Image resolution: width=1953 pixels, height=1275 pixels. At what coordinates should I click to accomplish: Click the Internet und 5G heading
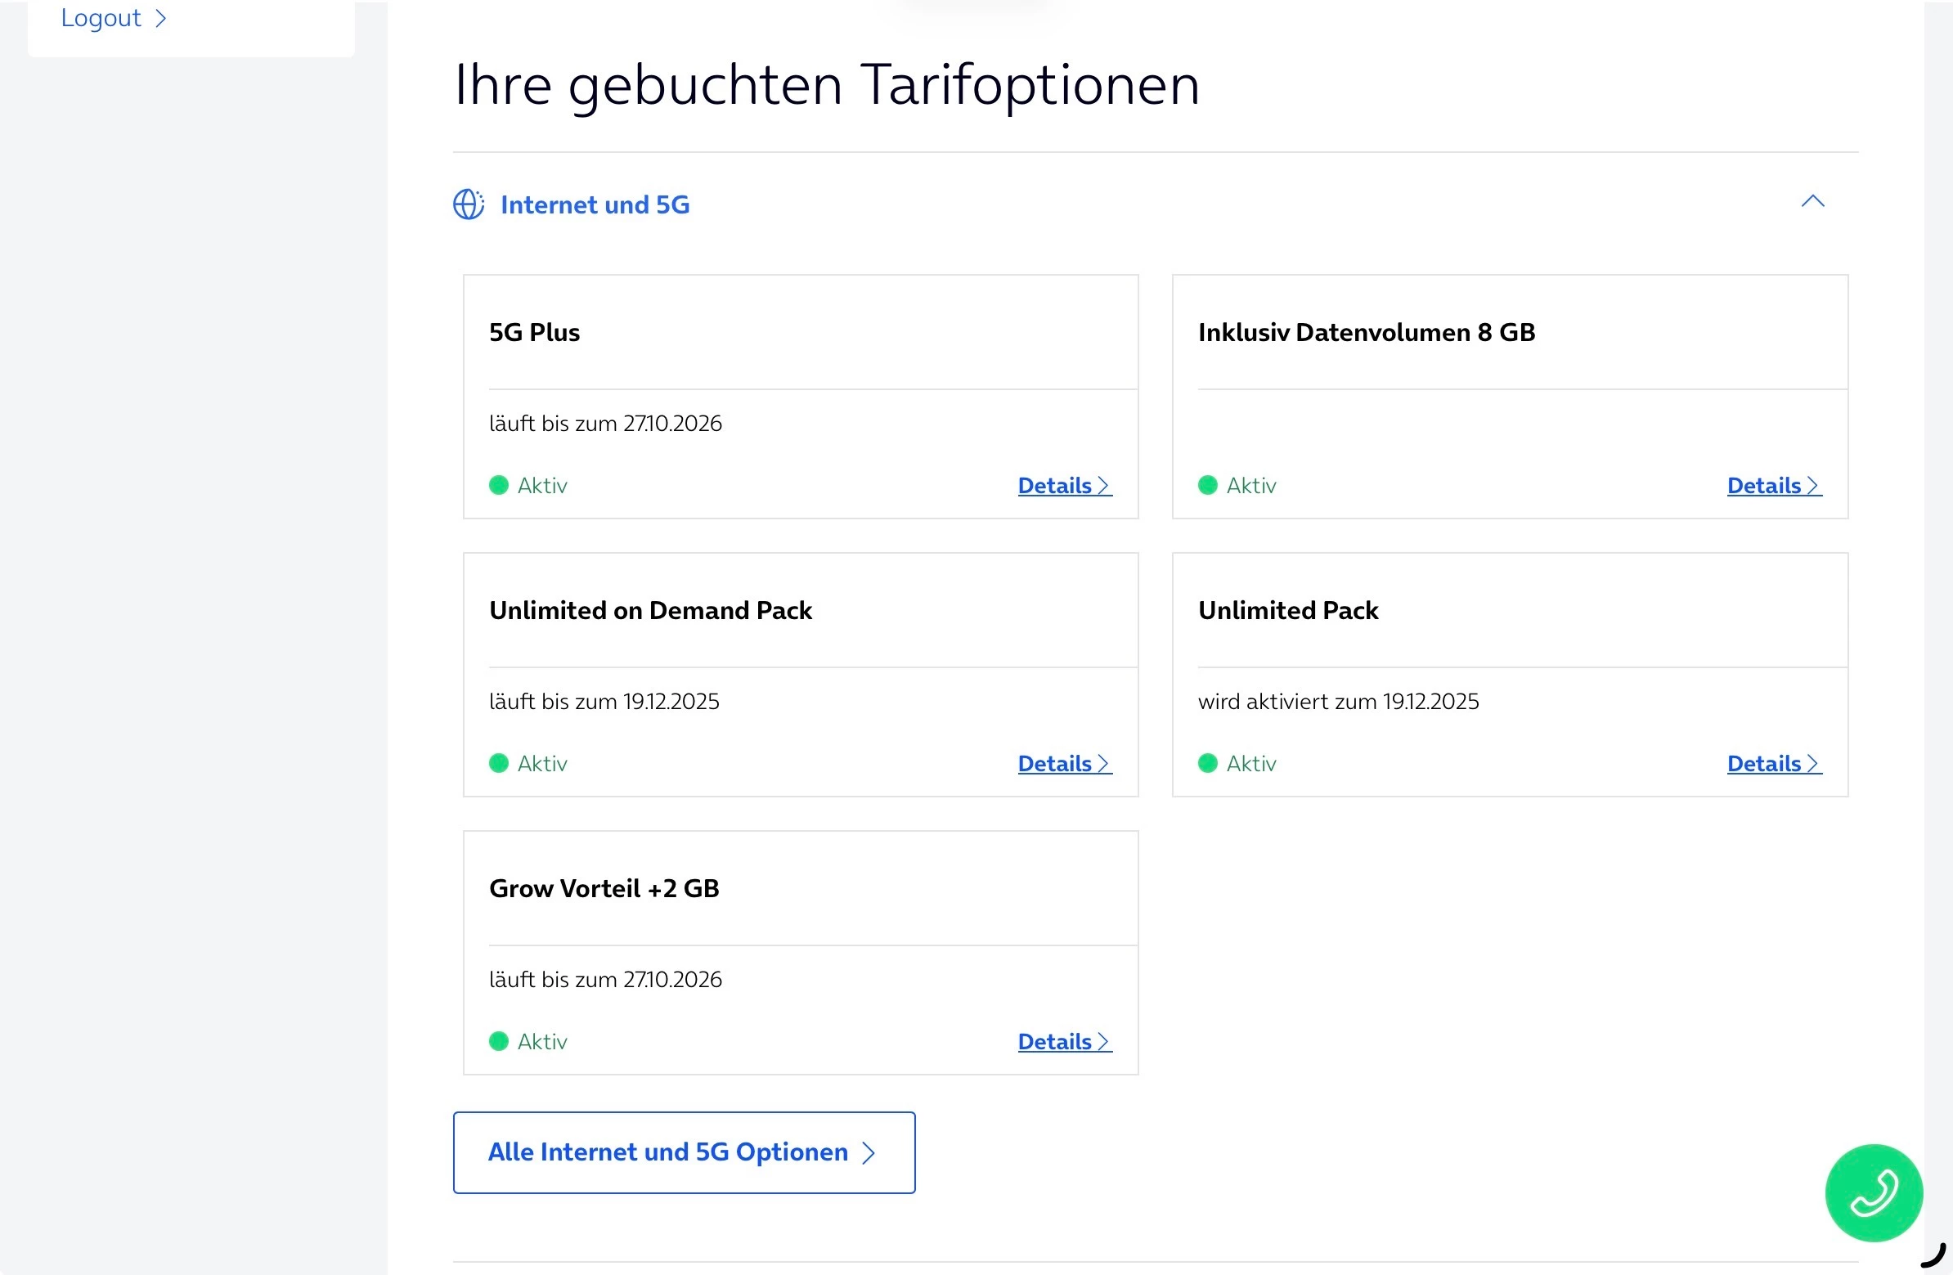[595, 205]
